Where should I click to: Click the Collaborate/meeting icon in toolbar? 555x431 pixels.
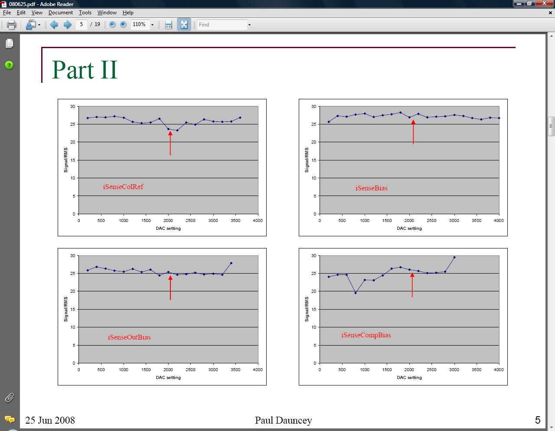(x=30, y=25)
